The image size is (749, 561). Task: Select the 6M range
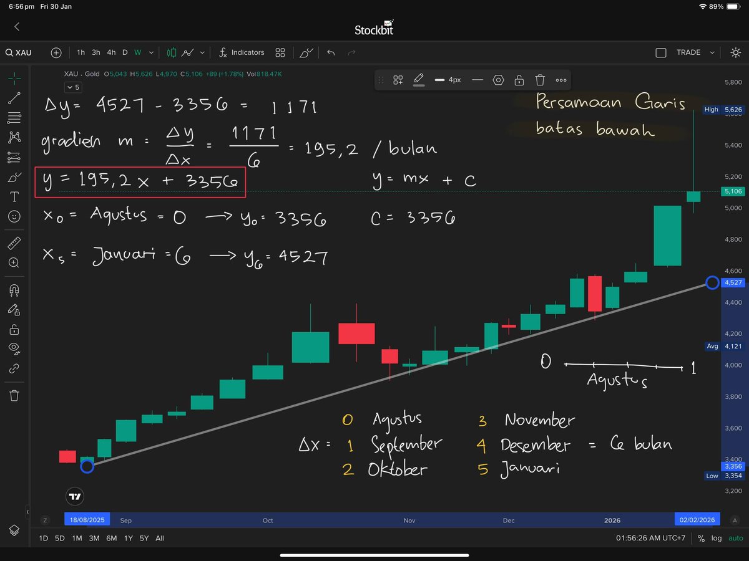(x=111, y=538)
